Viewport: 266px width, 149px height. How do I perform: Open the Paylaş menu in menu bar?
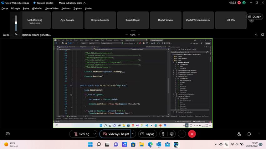pos(26,8)
